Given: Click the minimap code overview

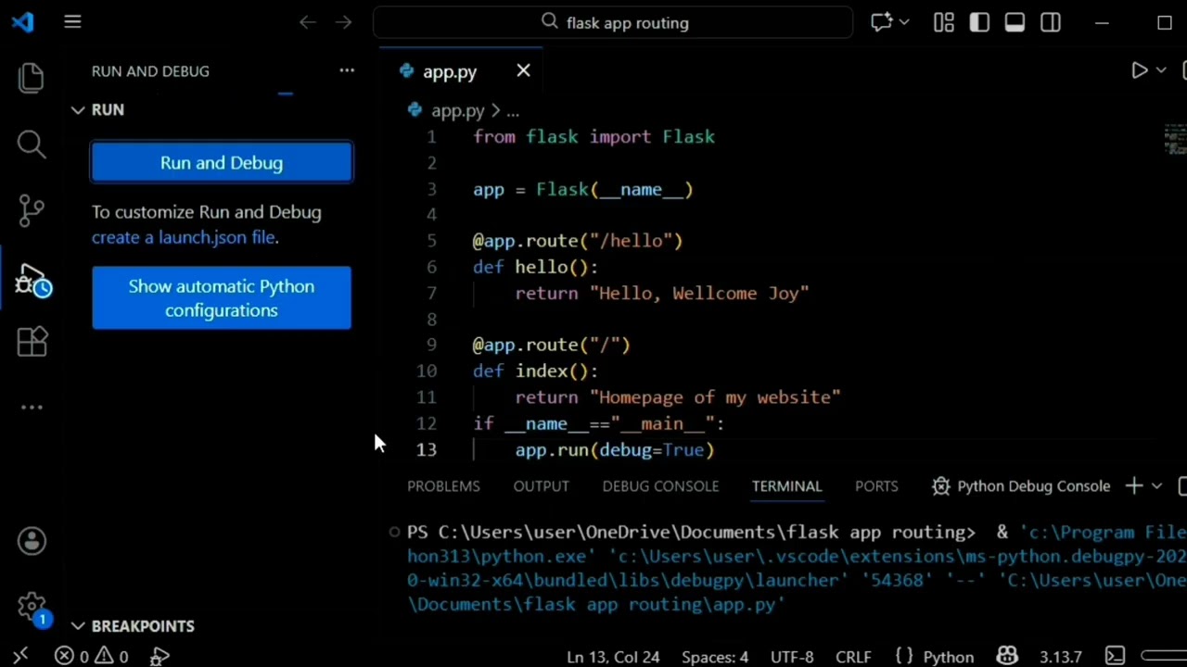Looking at the screenshot, I should pos(1175,139).
